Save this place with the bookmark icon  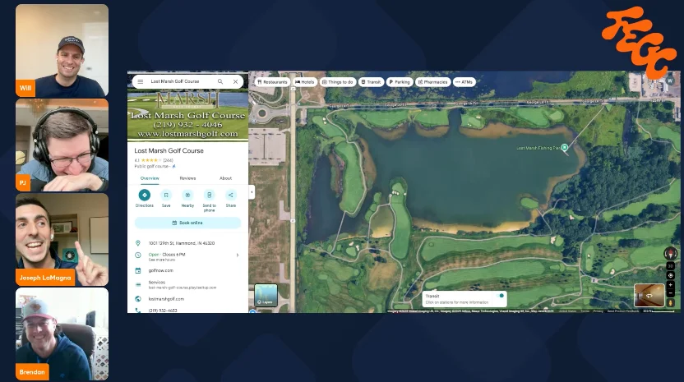coord(166,196)
